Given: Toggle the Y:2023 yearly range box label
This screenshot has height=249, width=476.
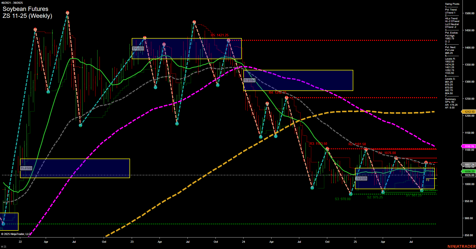Looking at the screenshot, I should [x=138, y=48].
